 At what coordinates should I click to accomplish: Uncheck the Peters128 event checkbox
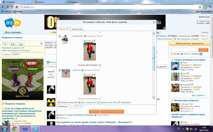click(59, 36)
